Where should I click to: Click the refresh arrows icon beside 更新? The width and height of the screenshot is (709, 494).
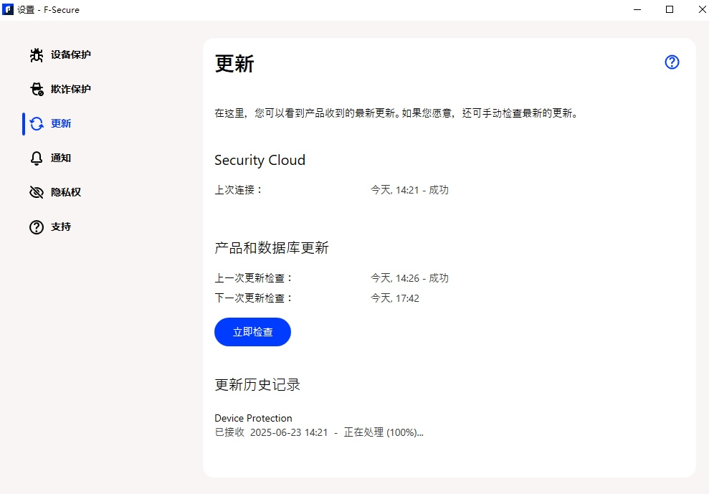pyautogui.click(x=37, y=123)
